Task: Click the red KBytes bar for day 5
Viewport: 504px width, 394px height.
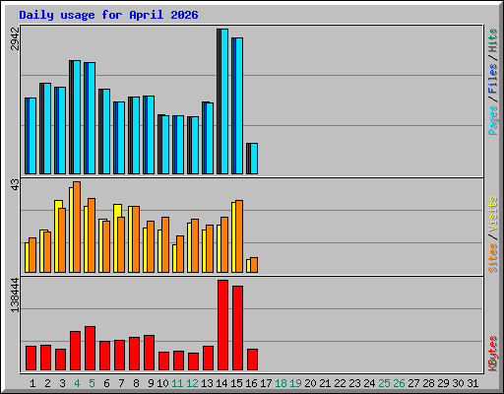Action: 90,349
